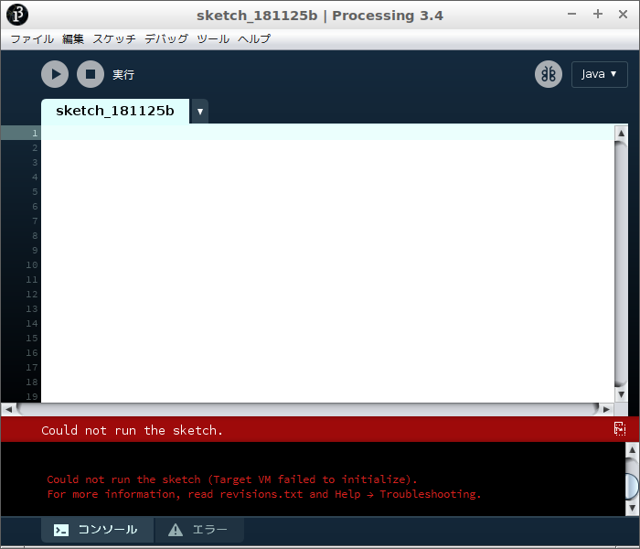The height and width of the screenshot is (549, 640).
Task: Place cursor in editor line 1
Action: (x=327, y=133)
